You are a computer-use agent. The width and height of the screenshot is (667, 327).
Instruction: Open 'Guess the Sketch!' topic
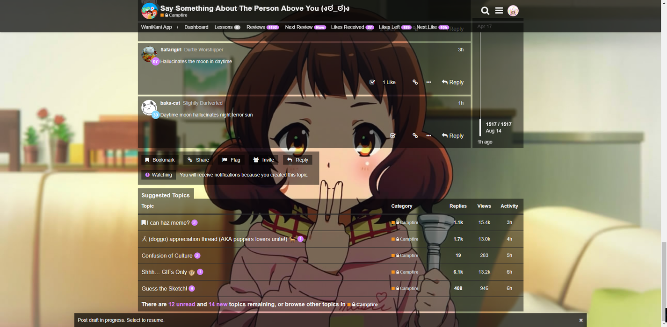click(164, 289)
